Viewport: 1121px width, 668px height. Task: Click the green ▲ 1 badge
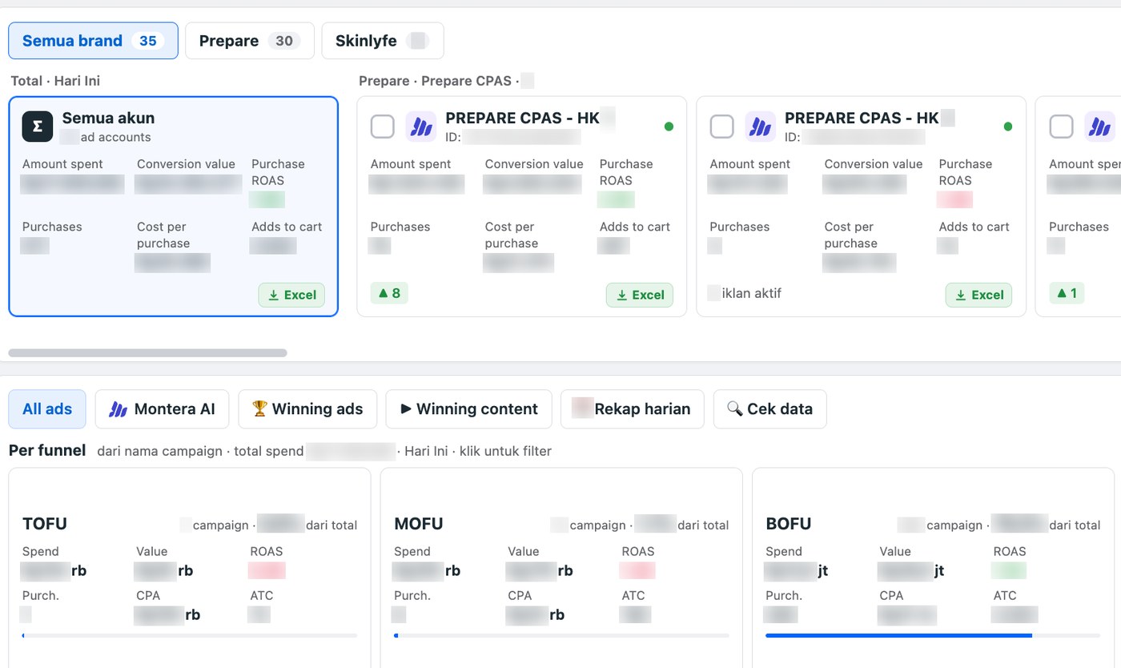tap(1067, 293)
